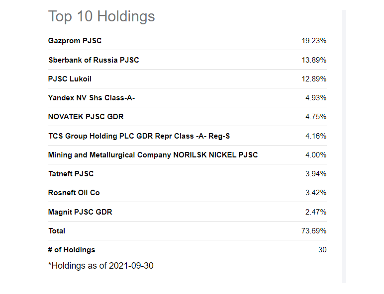Open TCS Group Holding PLC GDR row

(188, 136)
